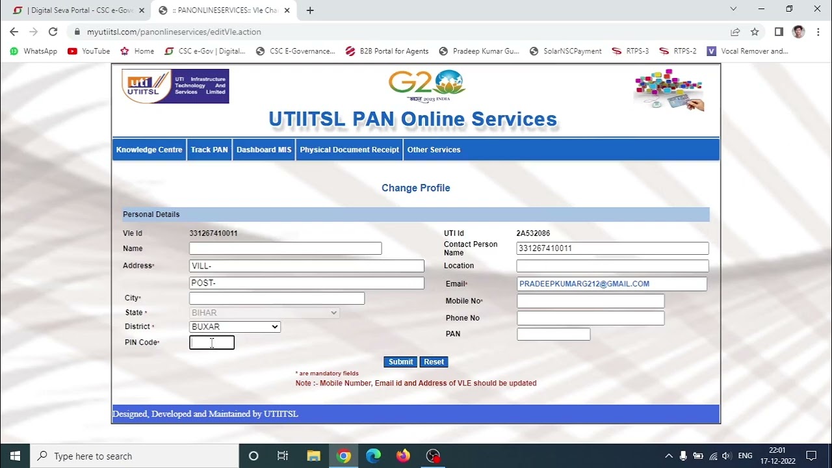
Task: Click the share icon in the address bar
Action: (735, 32)
